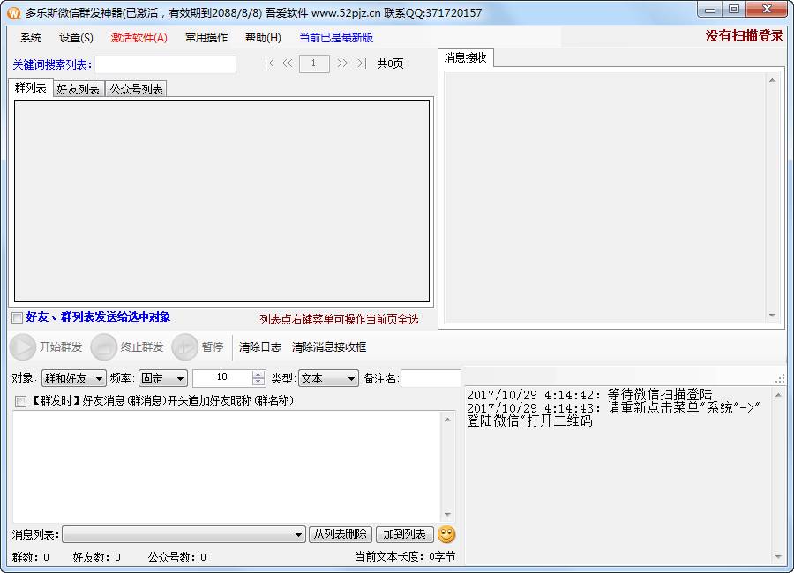
Task: Close the application window
Action: [x=767, y=10]
